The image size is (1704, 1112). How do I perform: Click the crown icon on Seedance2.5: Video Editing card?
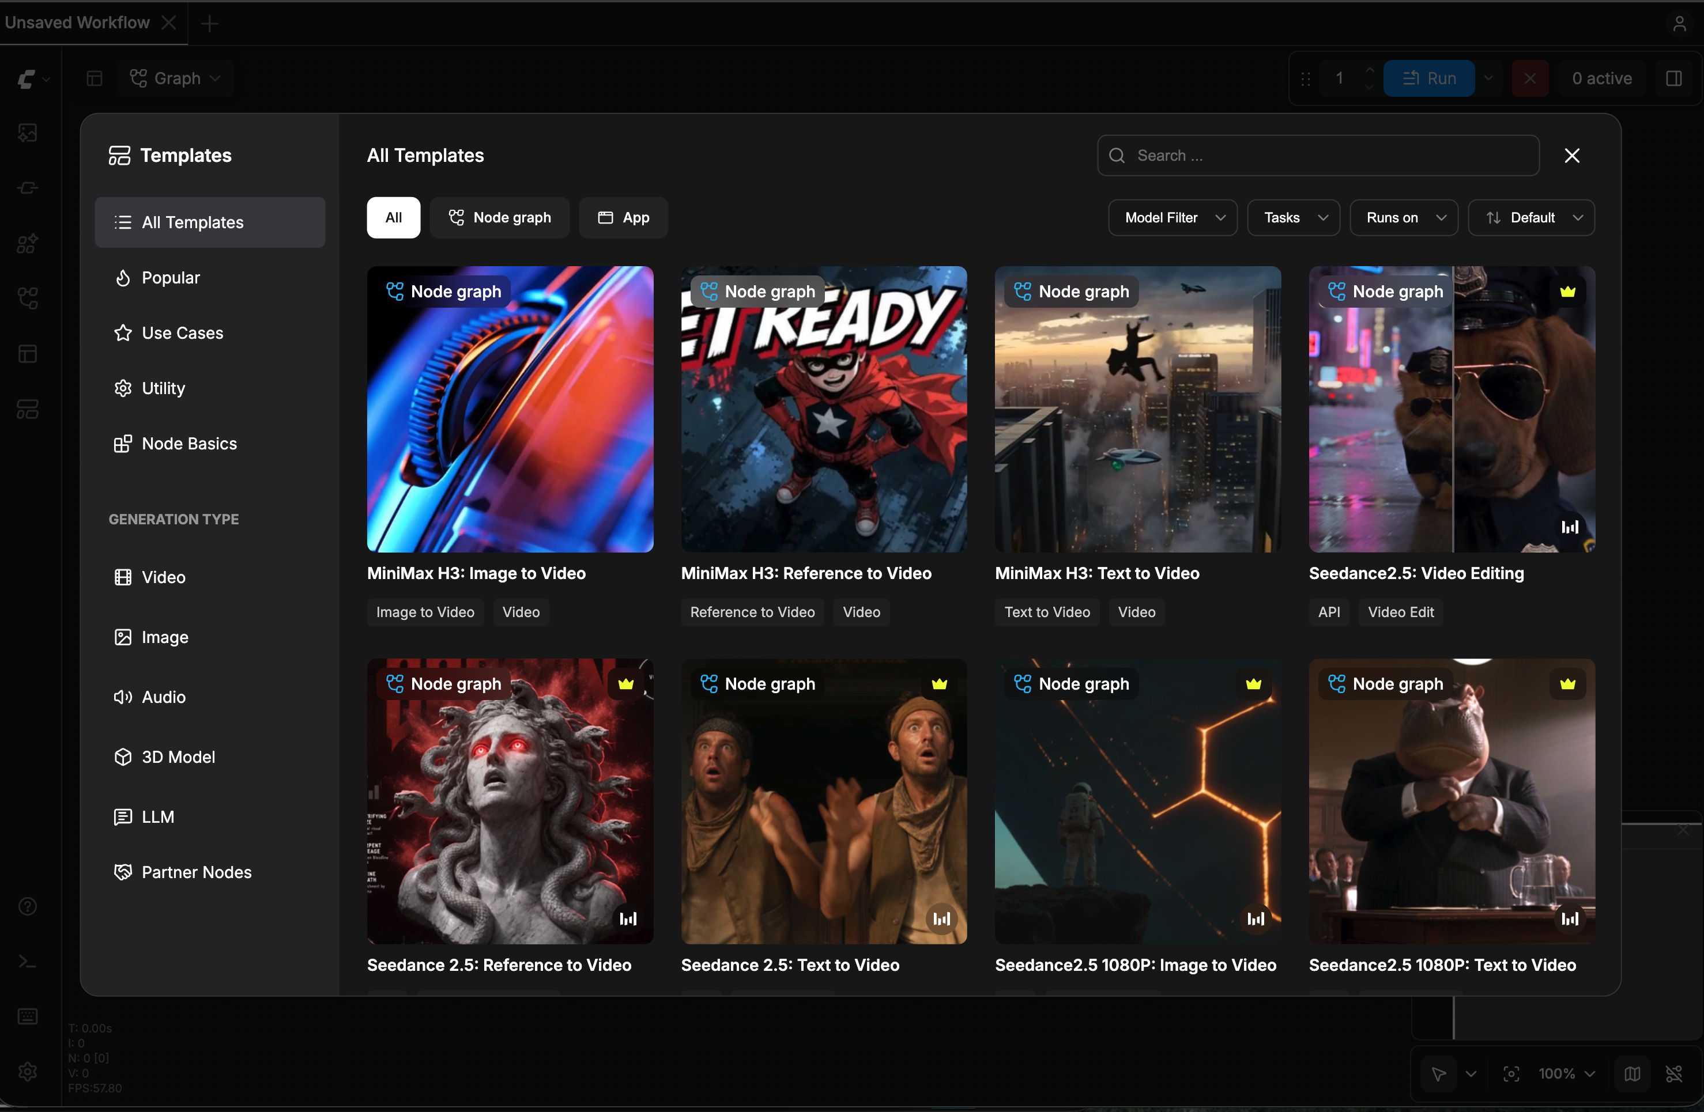click(1567, 291)
